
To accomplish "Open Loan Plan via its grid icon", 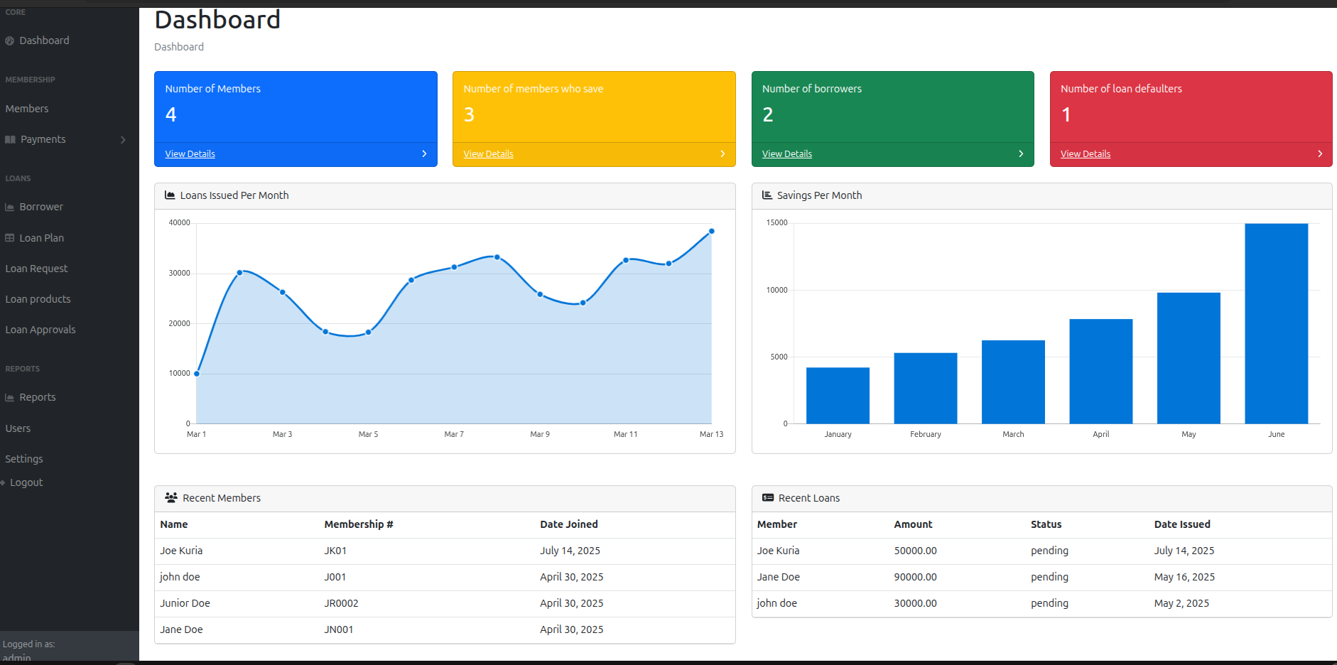I will point(10,238).
